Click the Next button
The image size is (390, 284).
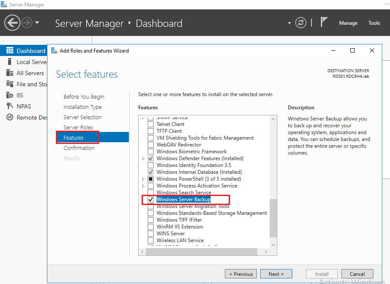pos(276,274)
